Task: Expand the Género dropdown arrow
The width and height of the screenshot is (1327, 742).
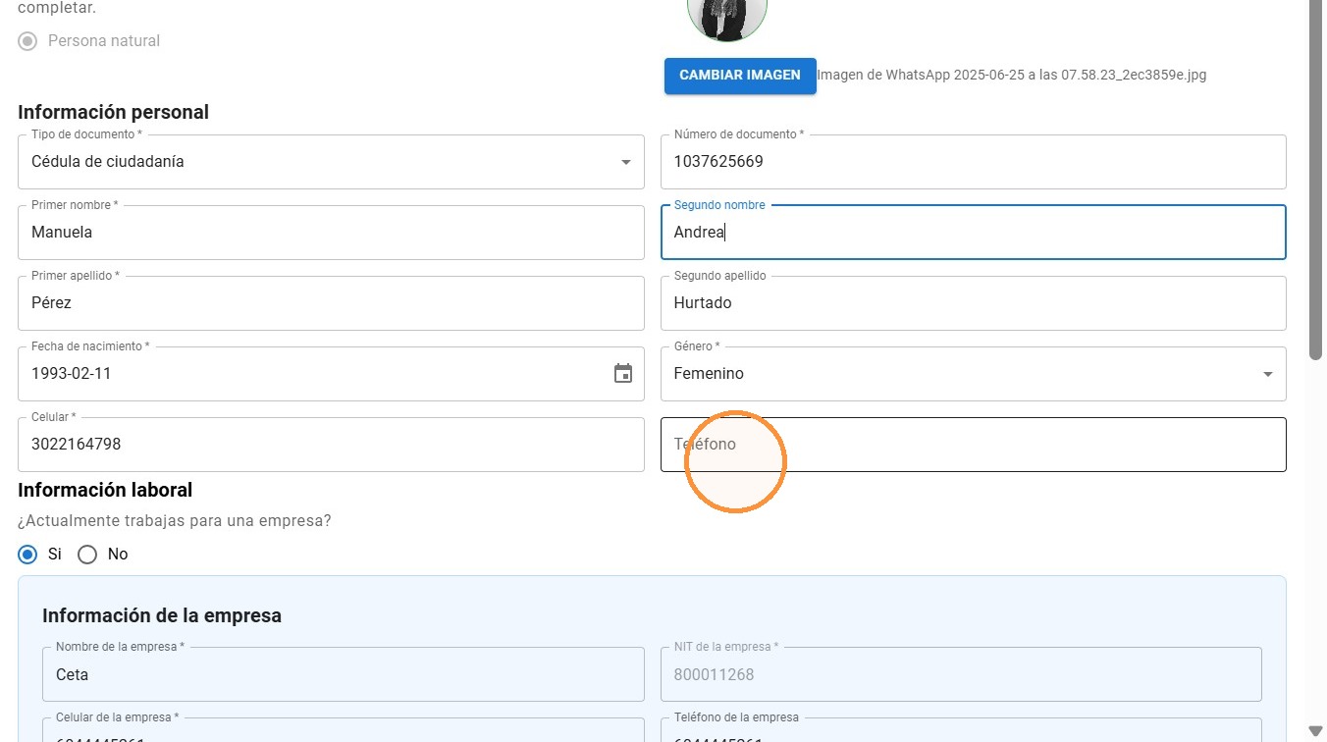Action: click(1268, 374)
